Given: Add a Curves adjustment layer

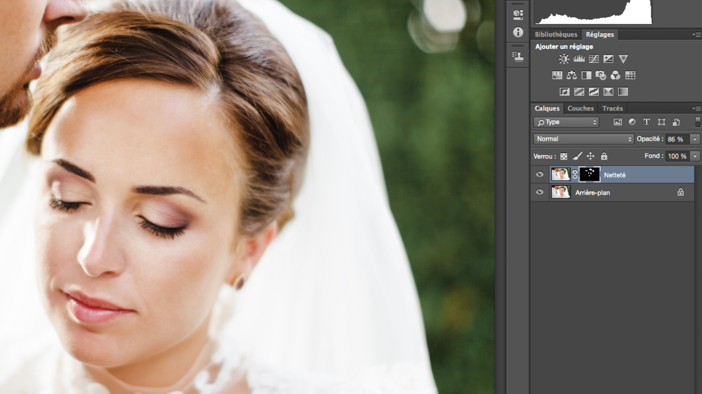Looking at the screenshot, I should [594, 59].
